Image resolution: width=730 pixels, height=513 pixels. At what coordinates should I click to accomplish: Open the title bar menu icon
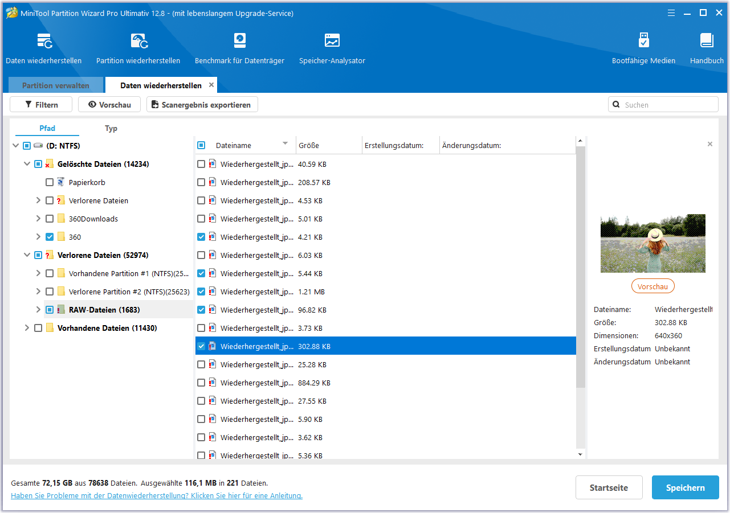tap(672, 13)
